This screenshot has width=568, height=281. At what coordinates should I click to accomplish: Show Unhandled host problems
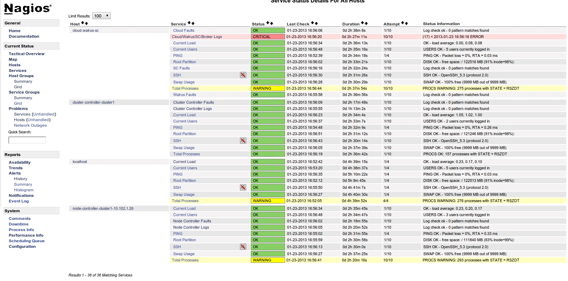38,120
